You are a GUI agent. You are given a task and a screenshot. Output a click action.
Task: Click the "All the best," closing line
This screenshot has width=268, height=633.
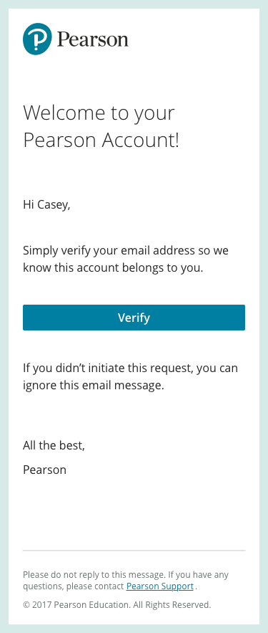tap(54, 445)
